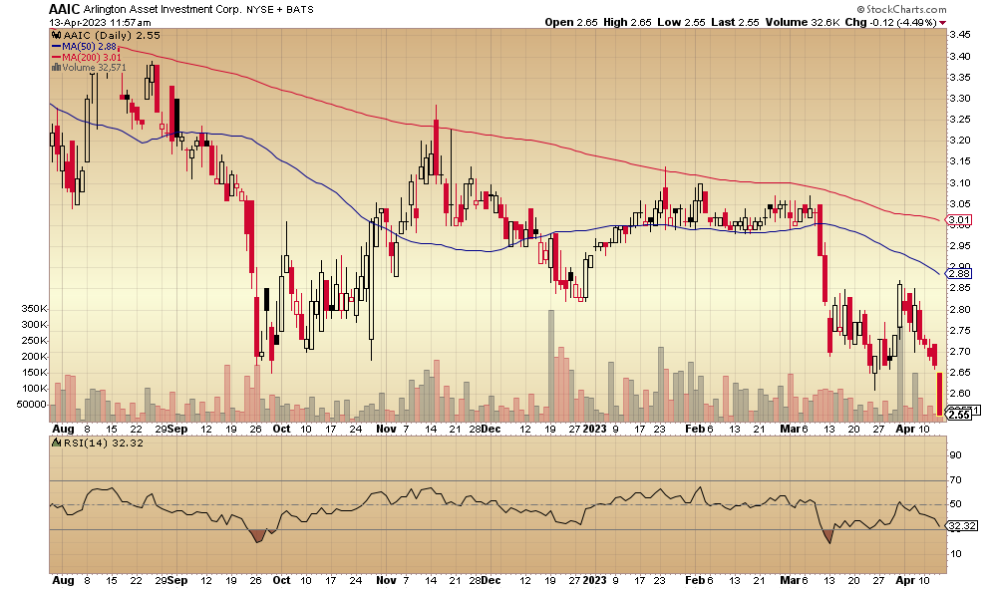
Task: Click the 3.30 price axis label
Action: [960, 98]
